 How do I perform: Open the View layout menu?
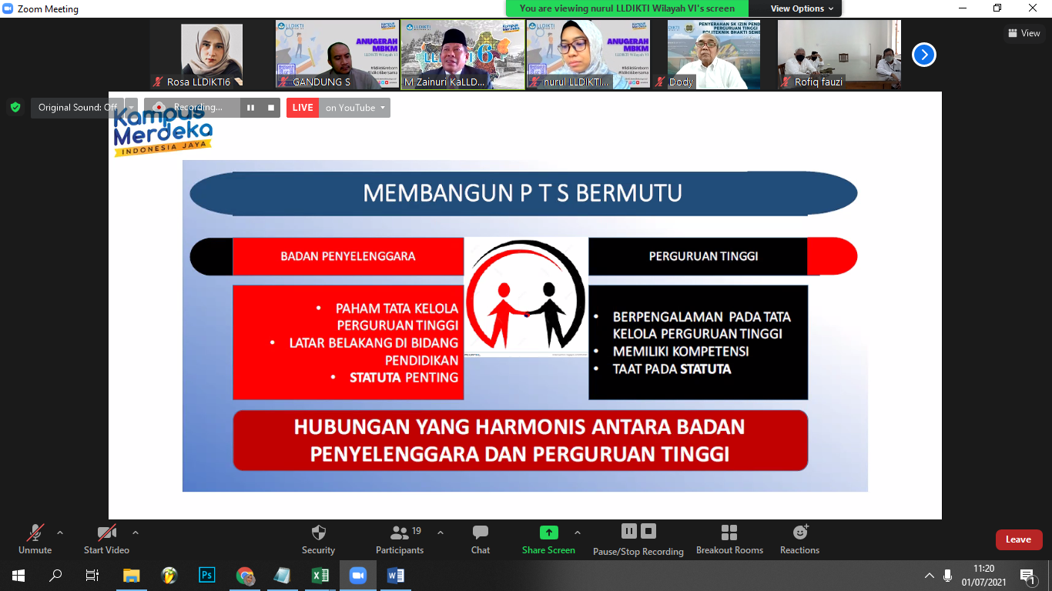point(1024,33)
